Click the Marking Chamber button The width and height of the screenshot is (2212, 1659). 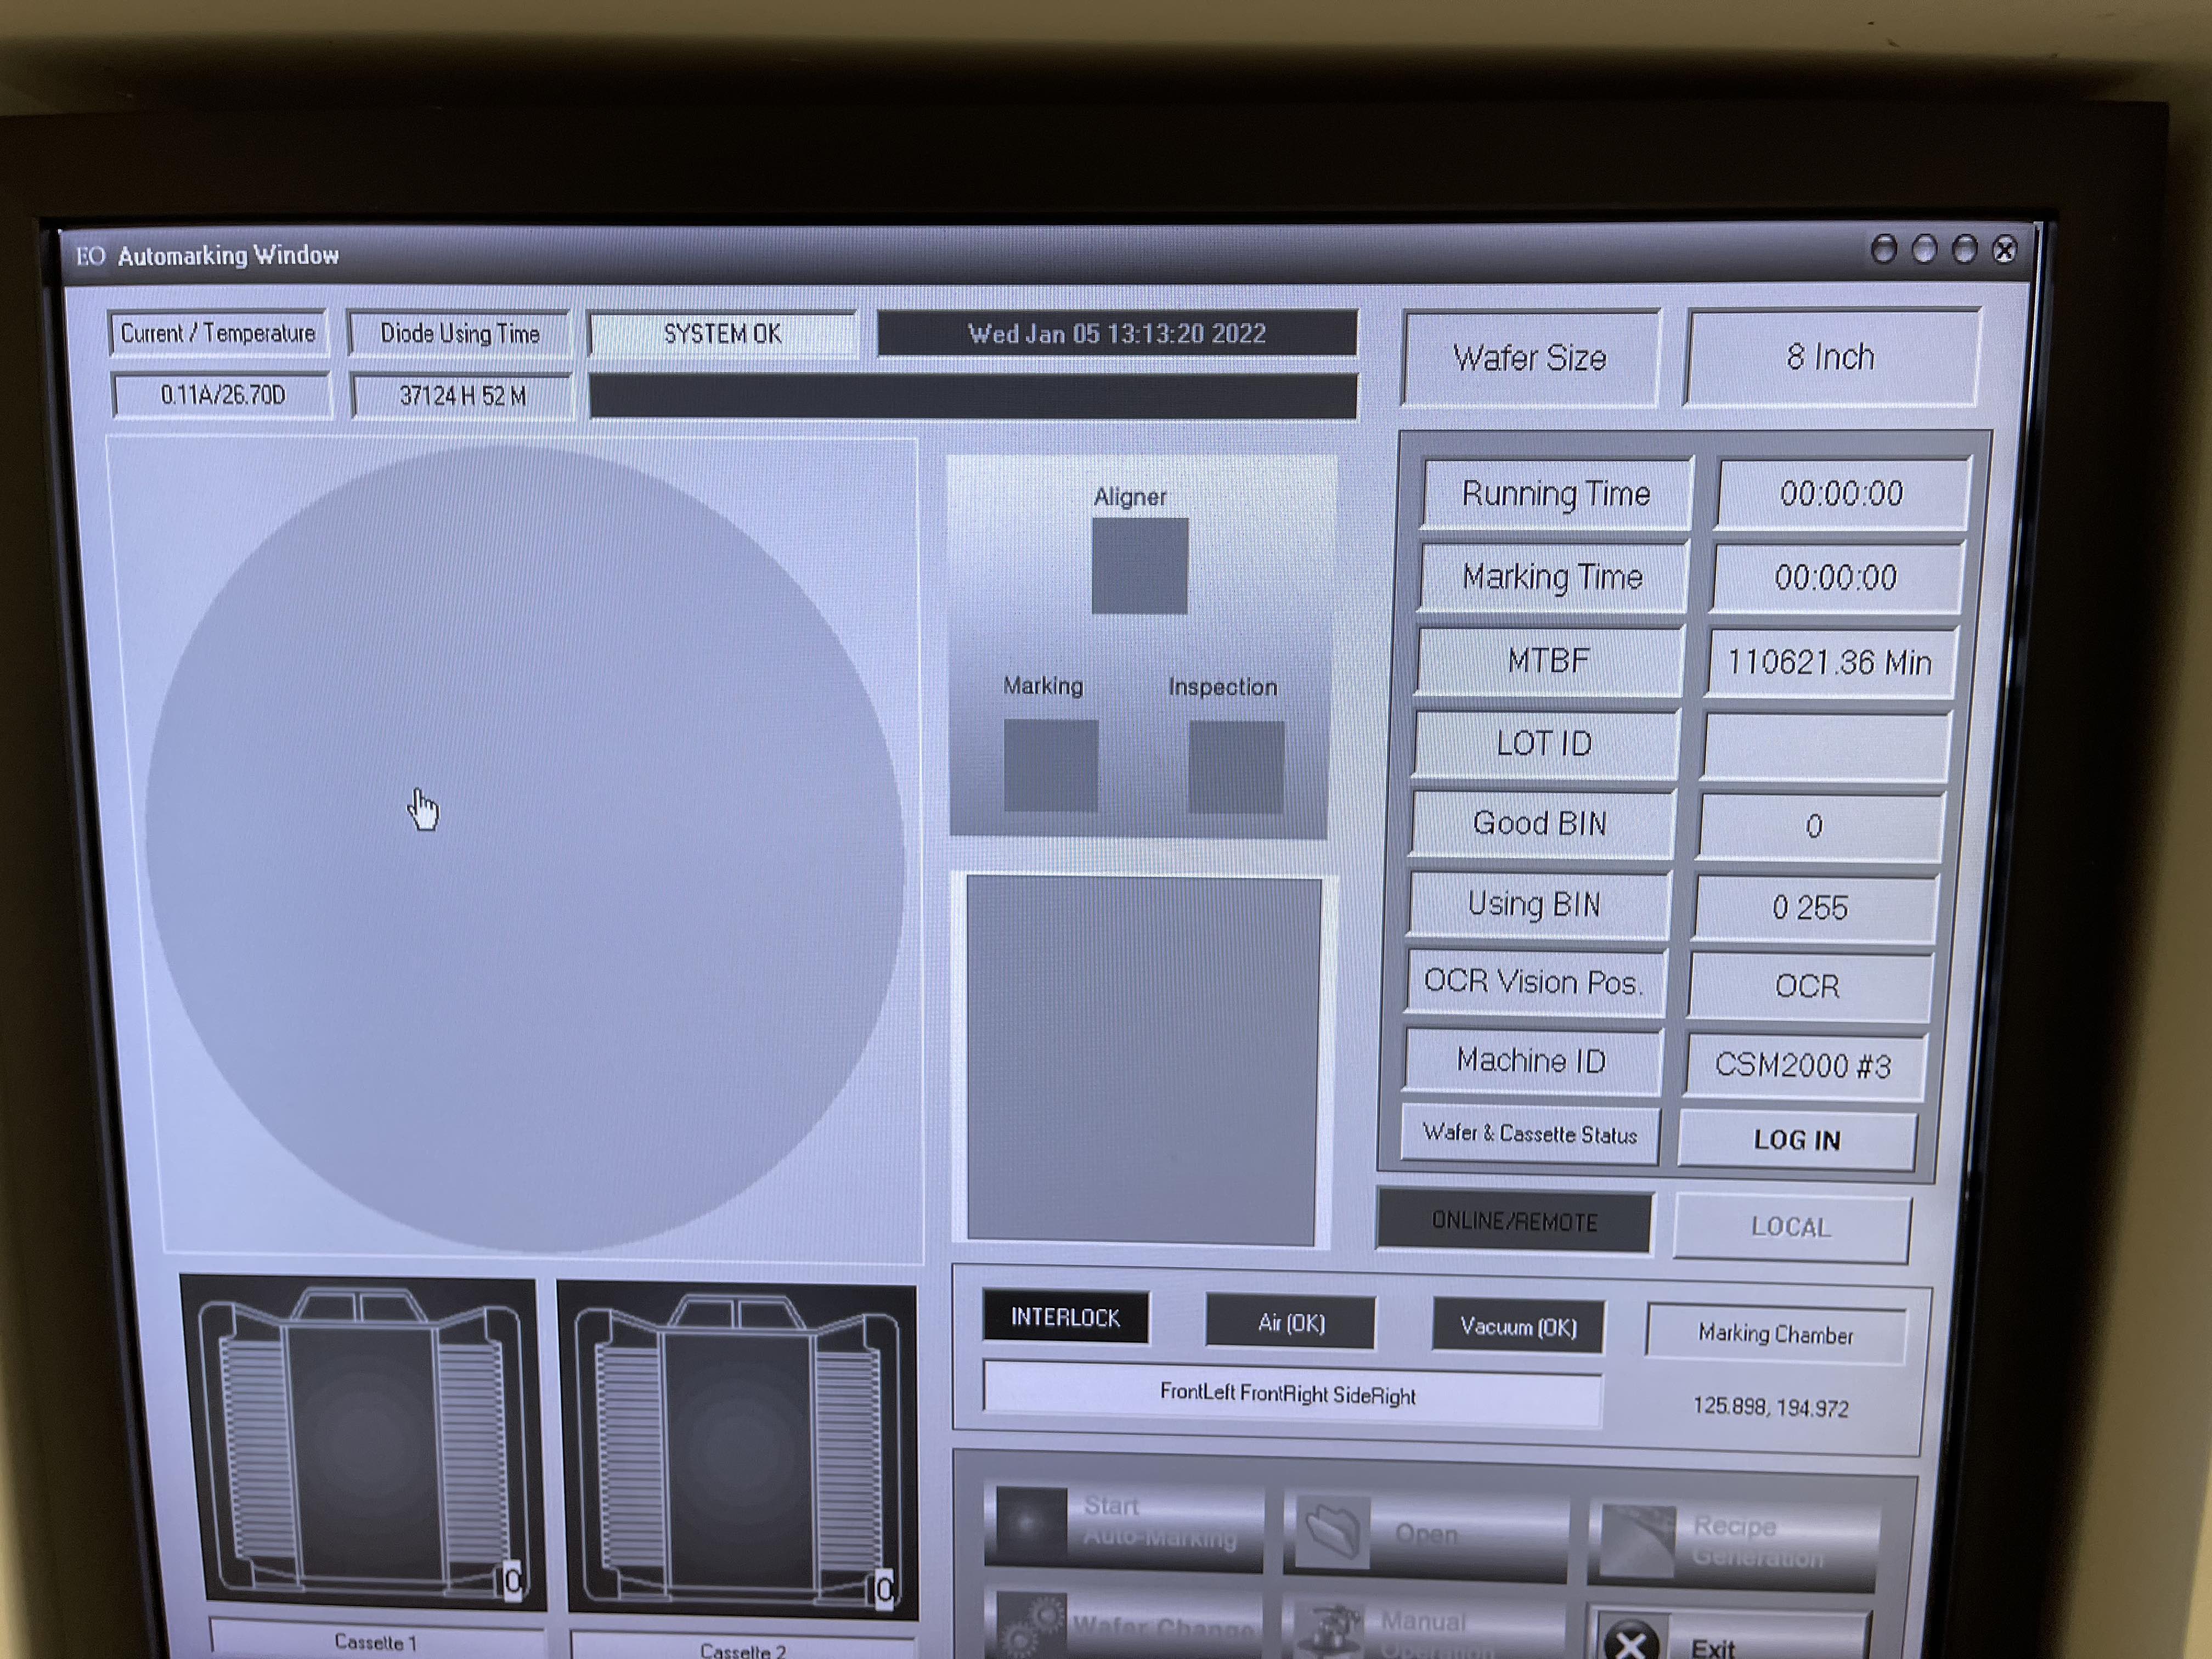pos(1776,1335)
